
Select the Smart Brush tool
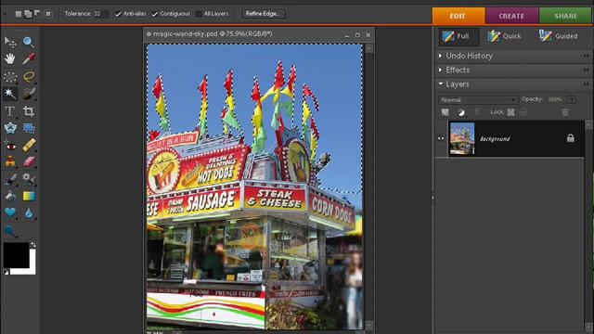tap(29, 179)
